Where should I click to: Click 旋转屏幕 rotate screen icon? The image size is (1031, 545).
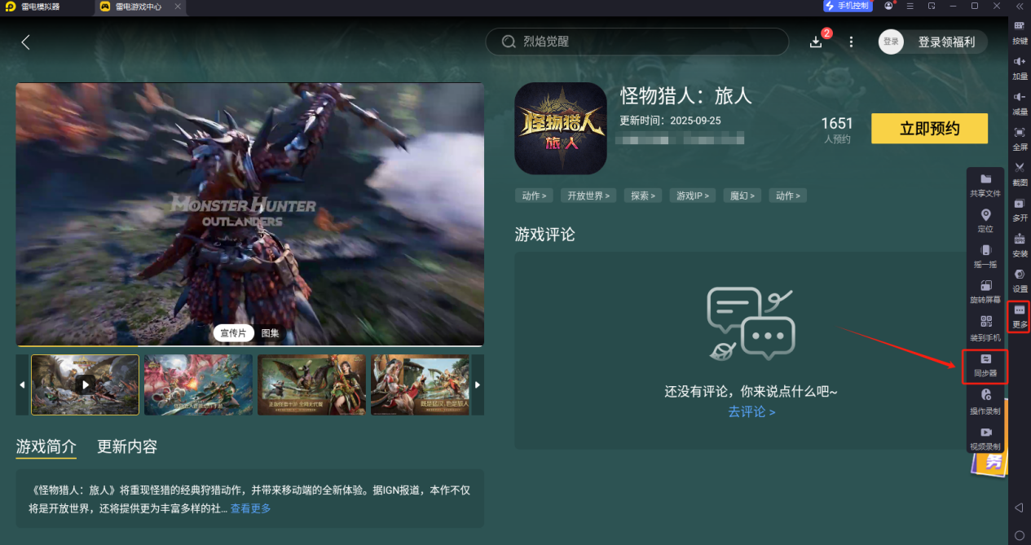pyautogui.click(x=985, y=292)
